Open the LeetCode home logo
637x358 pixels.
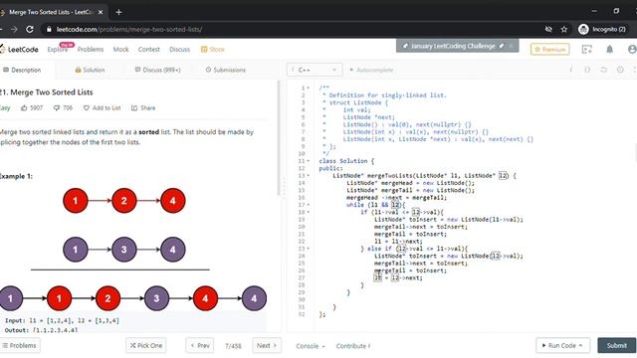coord(19,49)
